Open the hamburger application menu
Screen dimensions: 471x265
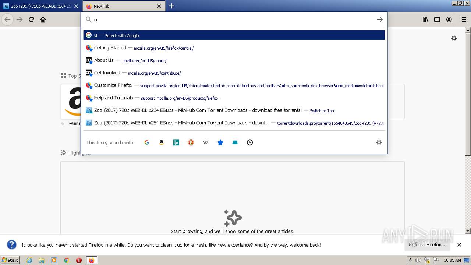(464, 20)
